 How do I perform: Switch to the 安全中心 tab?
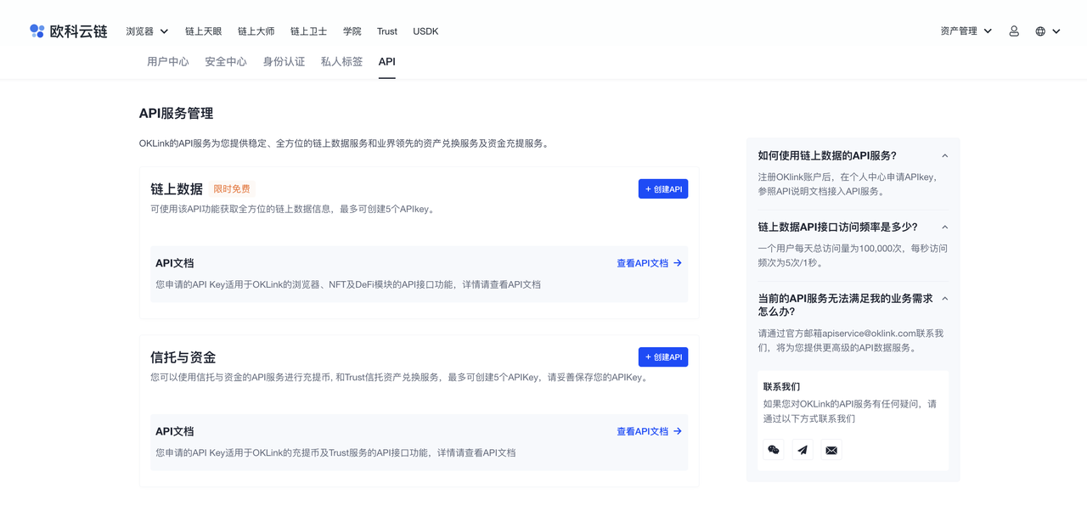tap(225, 61)
